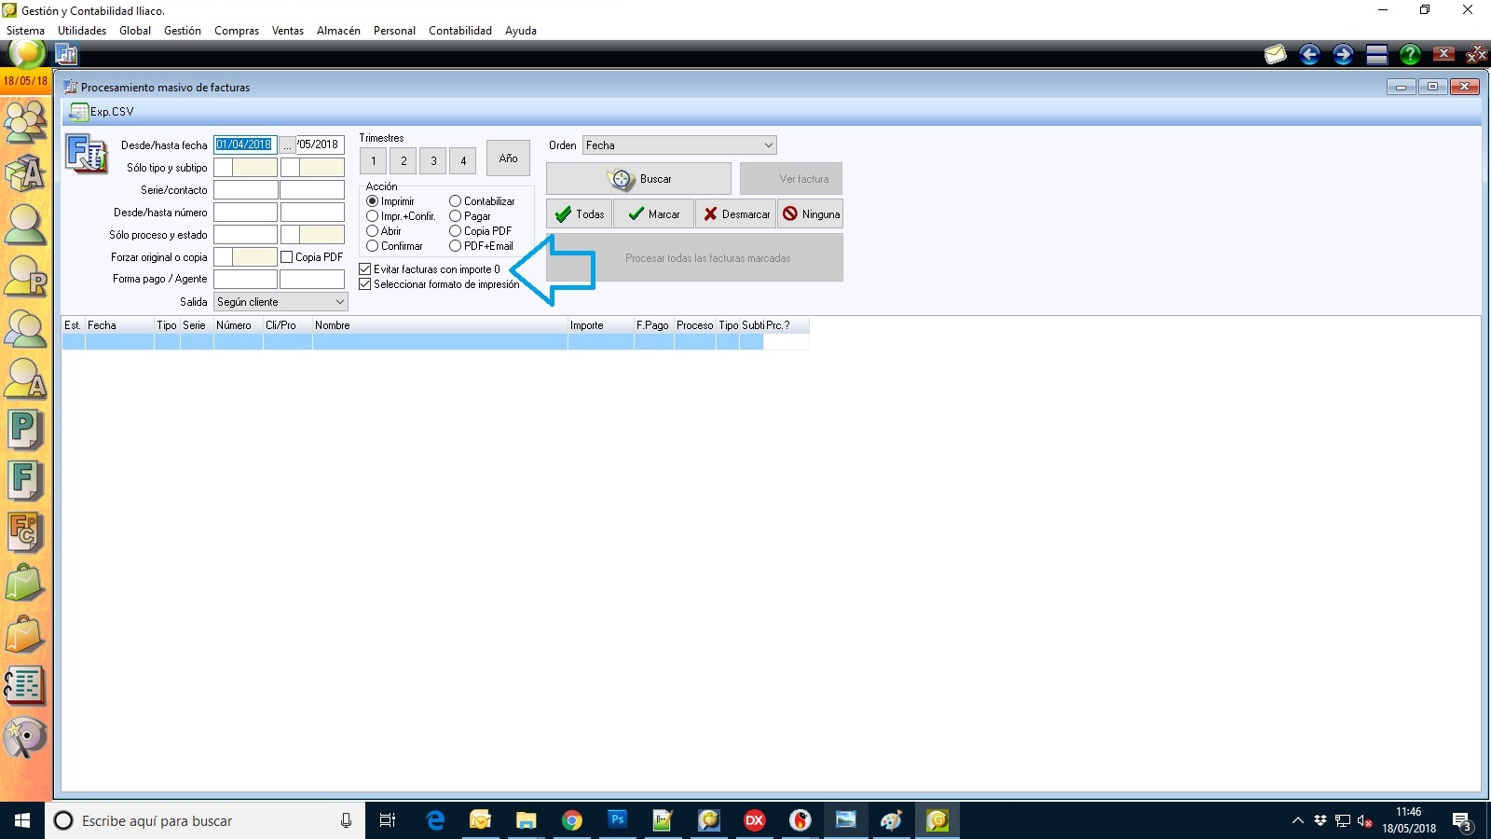Click the Año button
The width and height of the screenshot is (1491, 839).
pyautogui.click(x=508, y=158)
